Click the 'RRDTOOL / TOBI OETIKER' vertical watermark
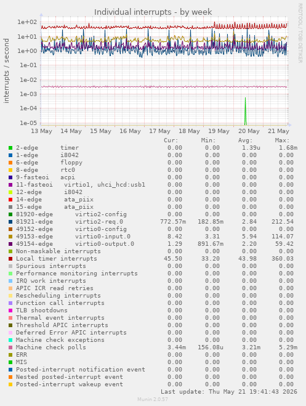The image size is (306, 406). point(300,33)
